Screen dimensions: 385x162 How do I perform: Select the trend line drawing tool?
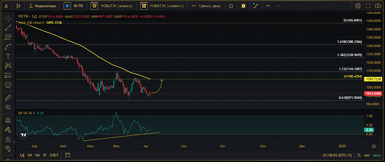click(x=8, y=28)
